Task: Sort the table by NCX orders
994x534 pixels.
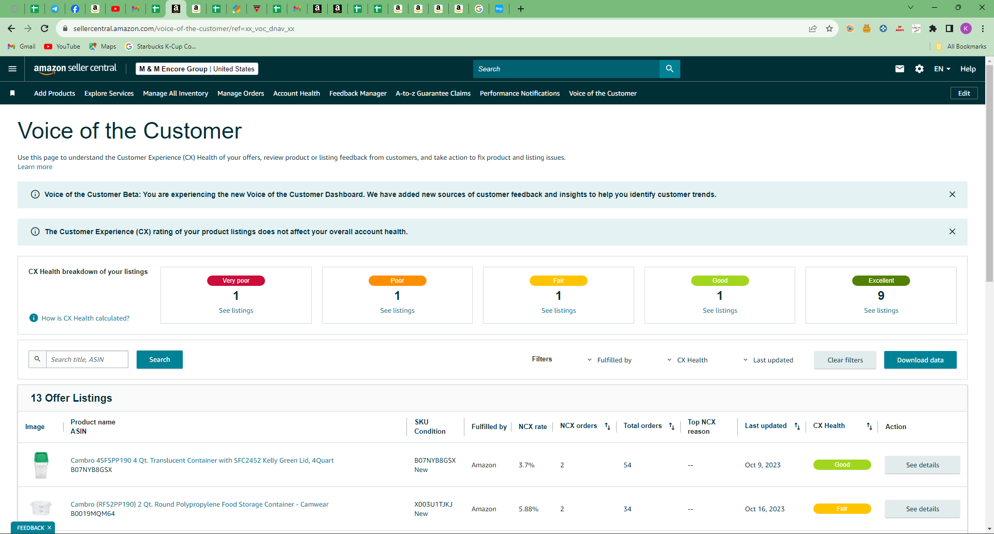Action: (608, 426)
